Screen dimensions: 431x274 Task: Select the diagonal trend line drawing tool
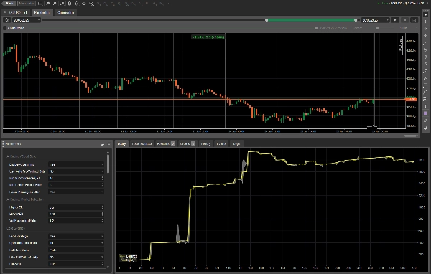[x=425, y=43]
